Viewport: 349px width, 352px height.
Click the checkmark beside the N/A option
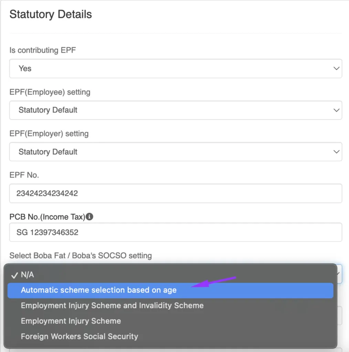click(x=14, y=275)
